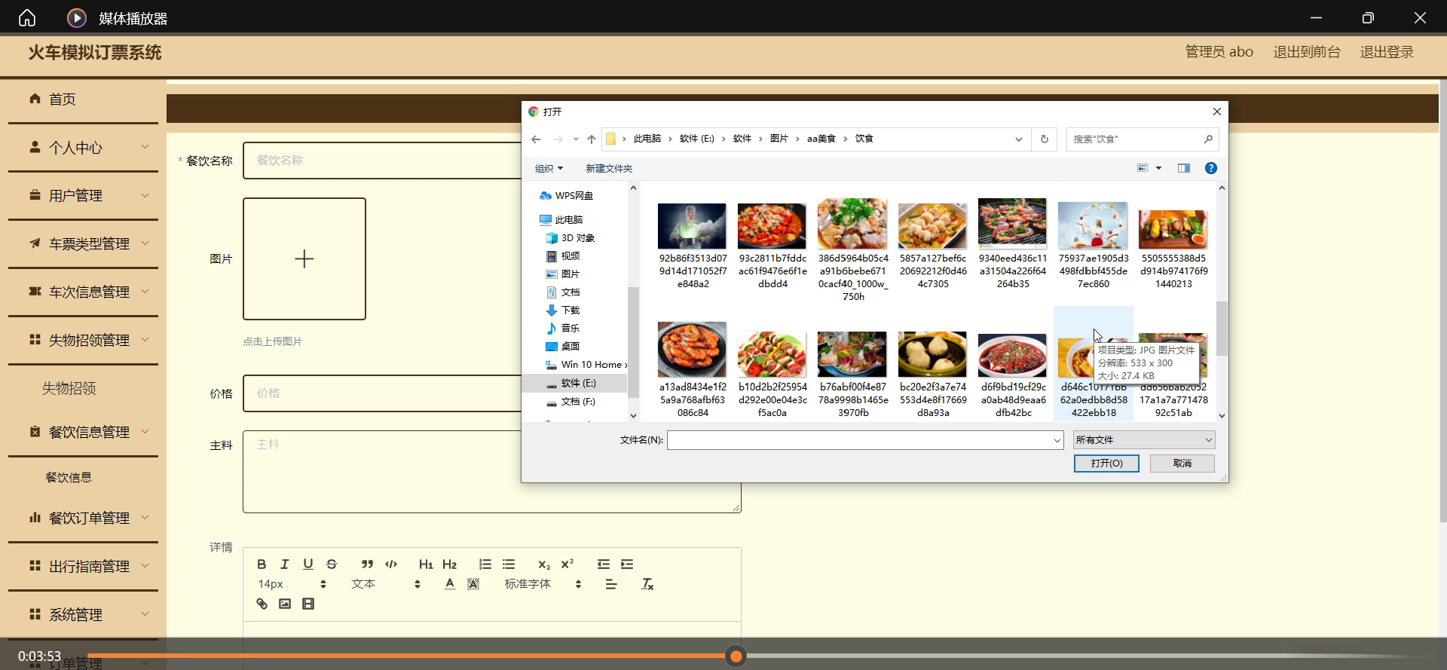1447x670 pixels.
Task: Click the image upload plus box
Action: tap(304, 259)
